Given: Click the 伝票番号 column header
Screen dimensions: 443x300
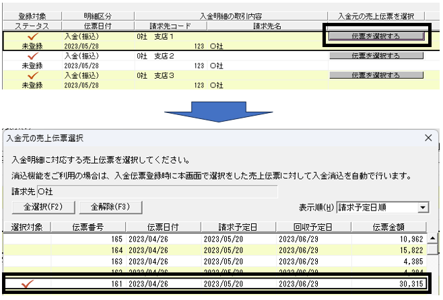Looking at the screenshot, I should point(88,227).
